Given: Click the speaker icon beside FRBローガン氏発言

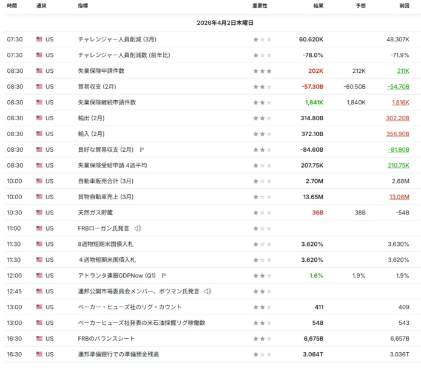Looking at the screenshot, I should coord(138,228).
